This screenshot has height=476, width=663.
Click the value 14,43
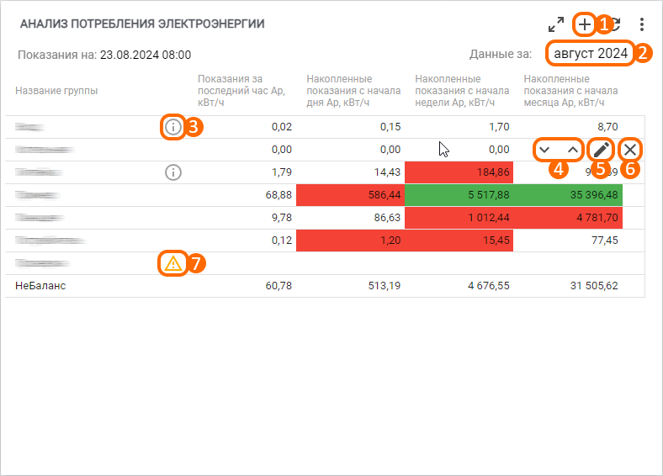click(387, 172)
